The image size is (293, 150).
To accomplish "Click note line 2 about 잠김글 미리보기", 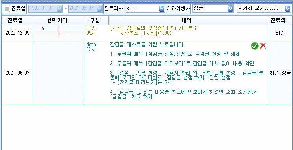I will click(182, 64).
